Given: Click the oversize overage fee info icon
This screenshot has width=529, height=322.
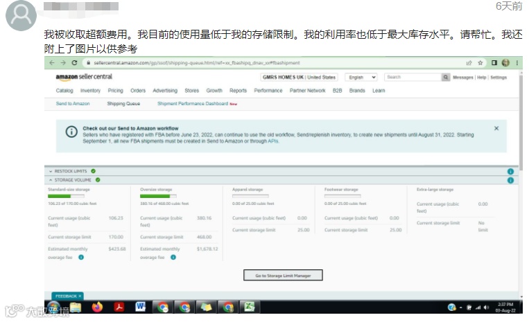Looking at the screenshot, I should pyautogui.click(x=173, y=258).
